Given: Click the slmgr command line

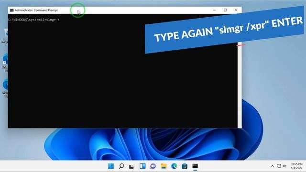Looking at the screenshot, I should 33,20.
